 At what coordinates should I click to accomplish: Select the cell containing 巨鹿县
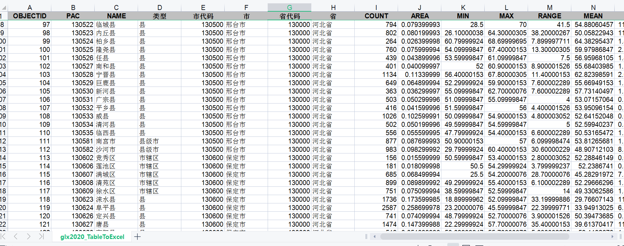tap(116, 83)
